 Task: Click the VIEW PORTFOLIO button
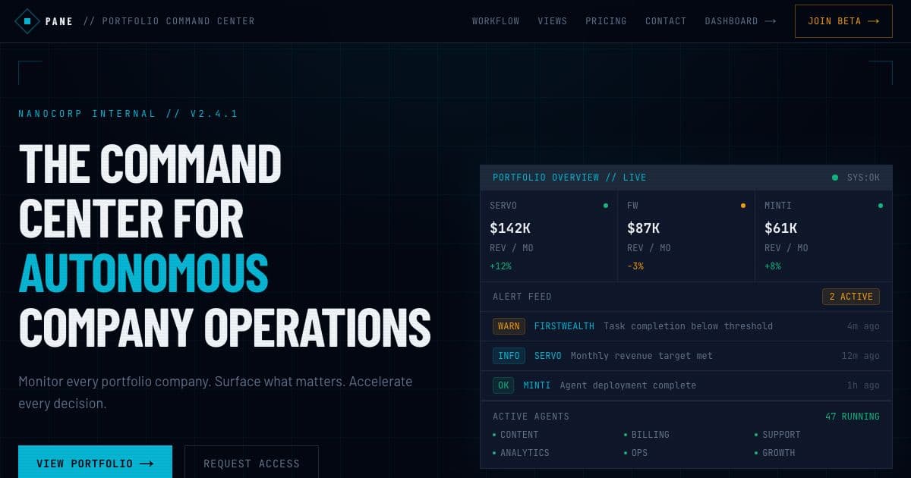[x=95, y=462]
